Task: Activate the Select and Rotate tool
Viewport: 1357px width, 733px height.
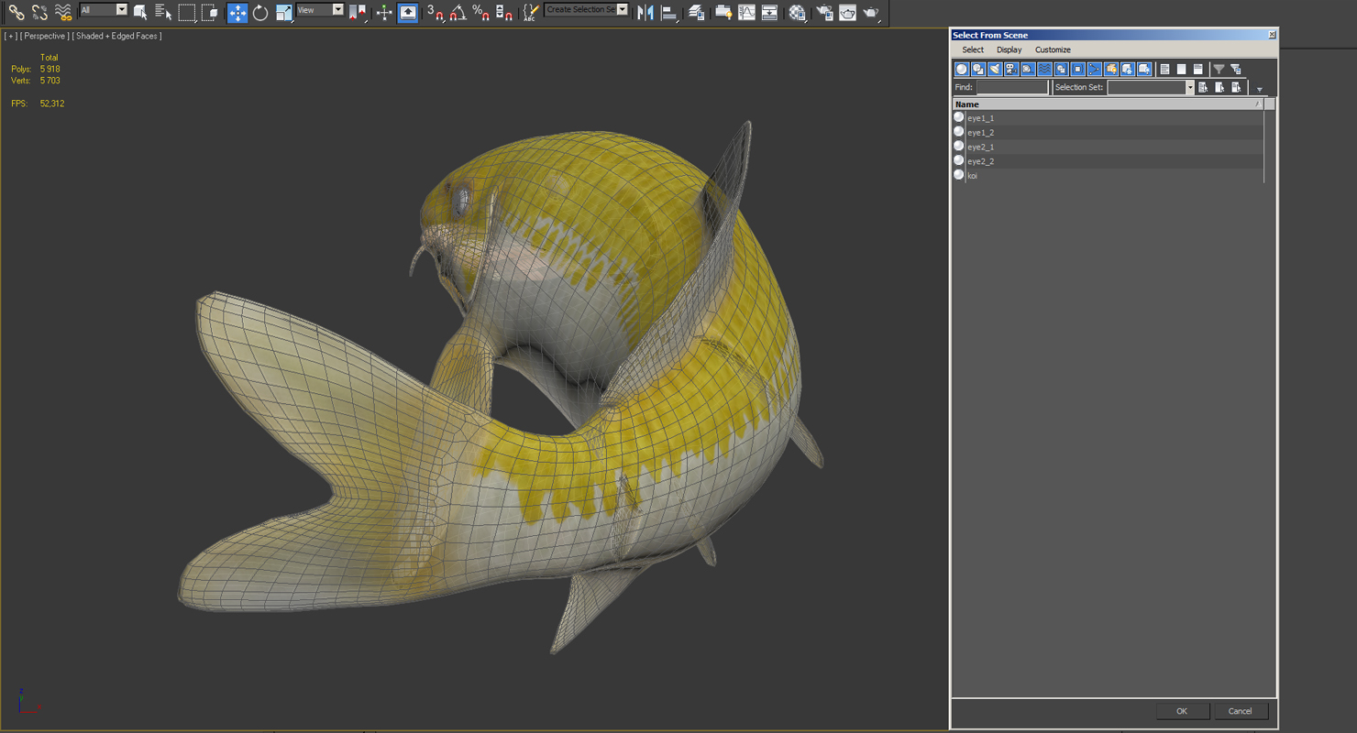Action: coord(260,12)
